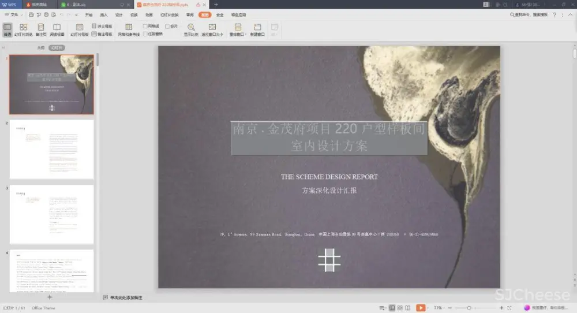Click the zoom slider in the status bar
This screenshot has width=577, height=313.
(470, 308)
